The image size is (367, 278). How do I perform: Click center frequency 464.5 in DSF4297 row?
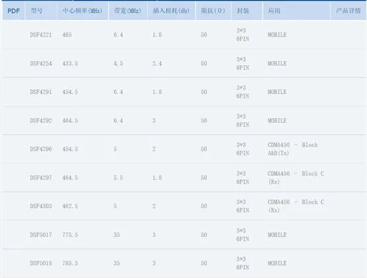(x=70, y=178)
